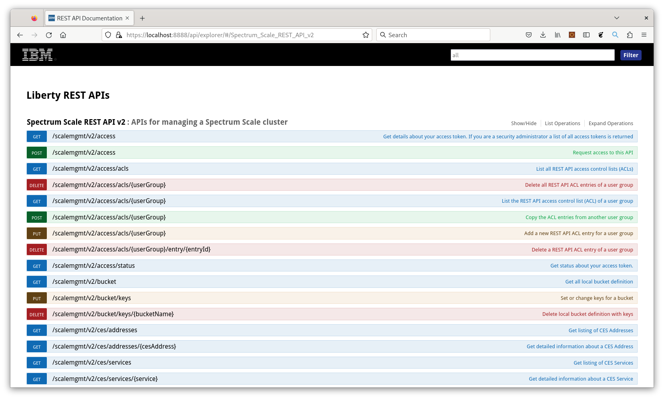This screenshot has width=664, height=399.
Task: Select the REST API Documentation tab
Action: (89, 18)
